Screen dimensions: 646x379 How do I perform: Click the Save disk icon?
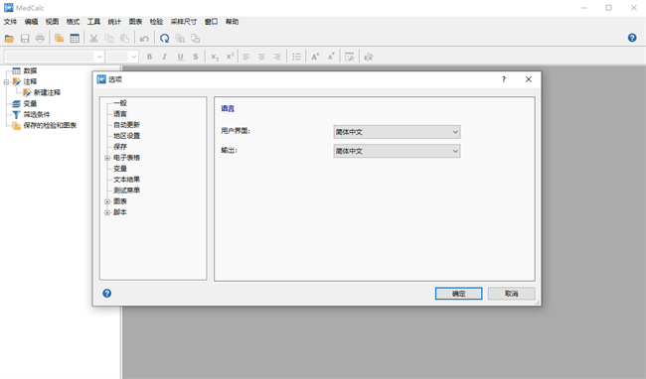click(x=25, y=39)
